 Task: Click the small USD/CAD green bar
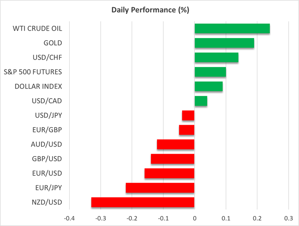click(201, 101)
